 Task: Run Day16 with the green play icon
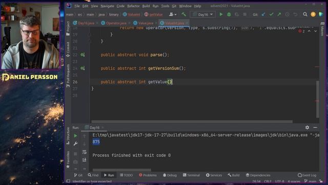tap(221, 14)
